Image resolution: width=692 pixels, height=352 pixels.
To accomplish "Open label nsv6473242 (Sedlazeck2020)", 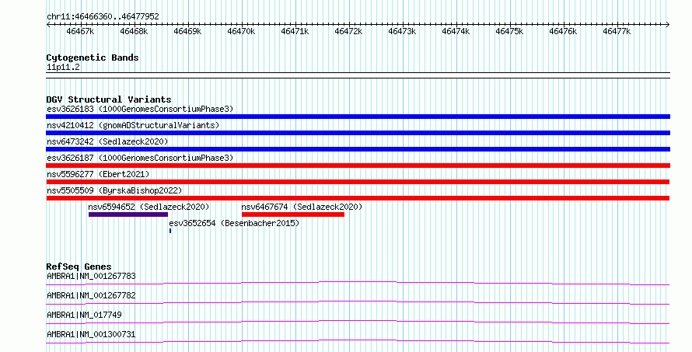I will pyautogui.click(x=107, y=141).
